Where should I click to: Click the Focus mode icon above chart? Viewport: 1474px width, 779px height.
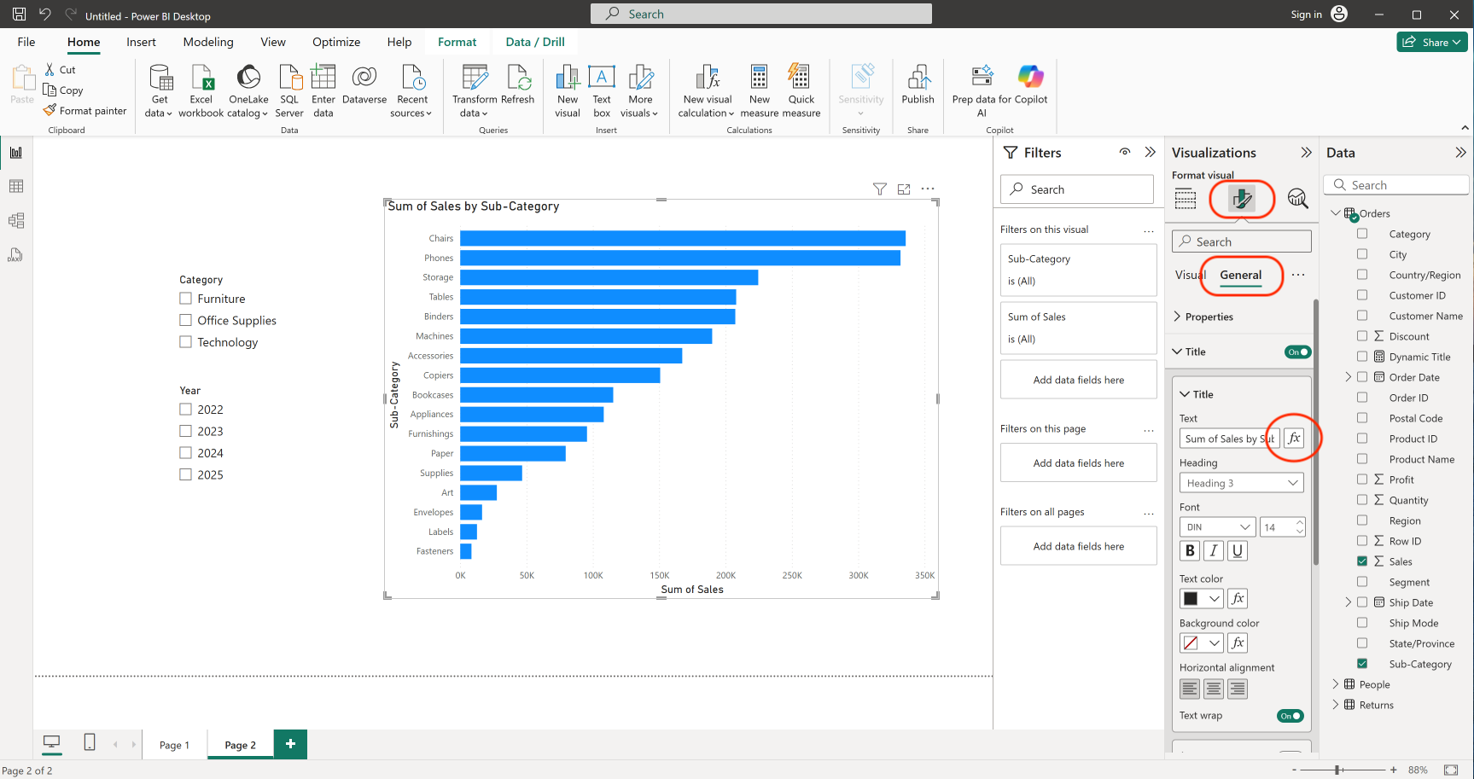pos(904,189)
